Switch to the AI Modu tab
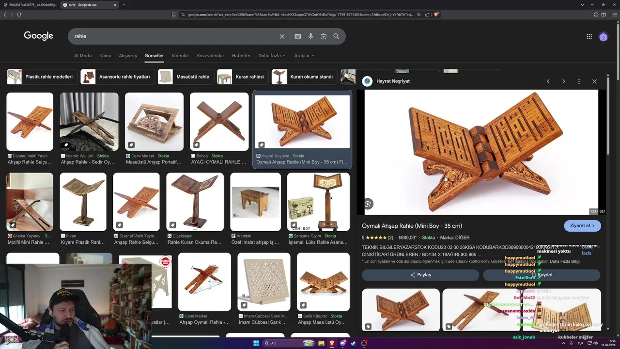This screenshot has width=620, height=349. (83, 56)
